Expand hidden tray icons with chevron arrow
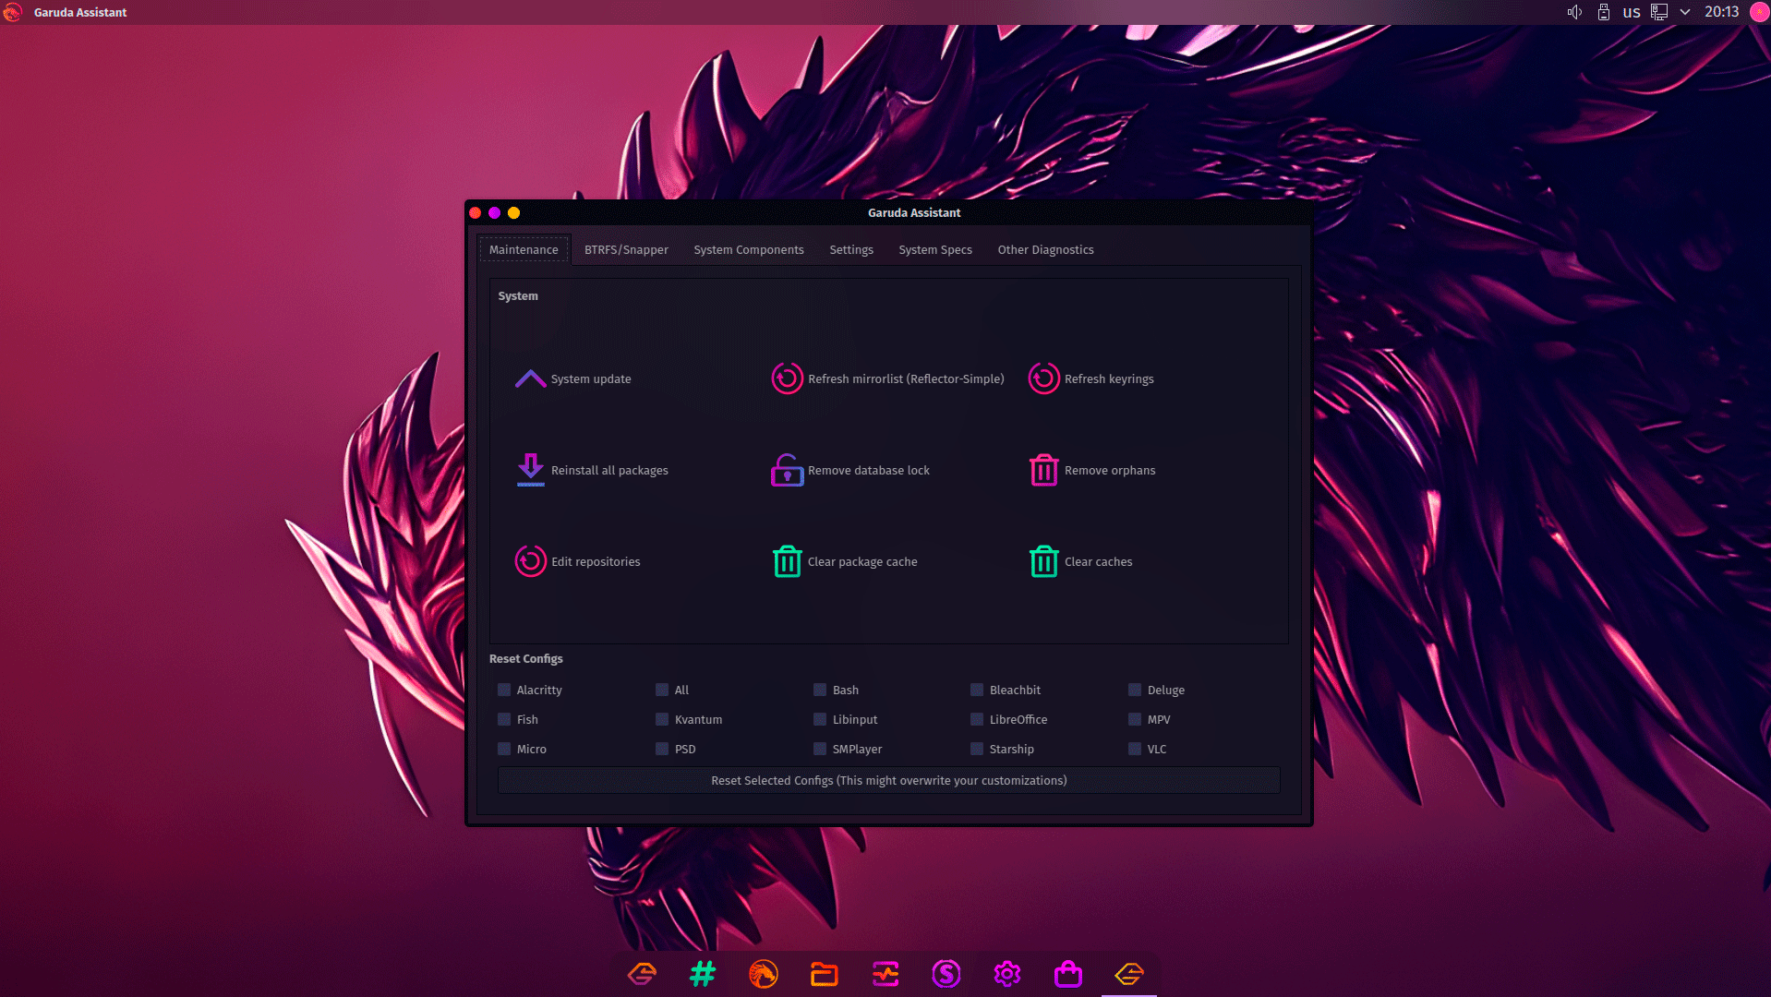The height and width of the screenshot is (997, 1771). pyautogui.click(x=1685, y=12)
